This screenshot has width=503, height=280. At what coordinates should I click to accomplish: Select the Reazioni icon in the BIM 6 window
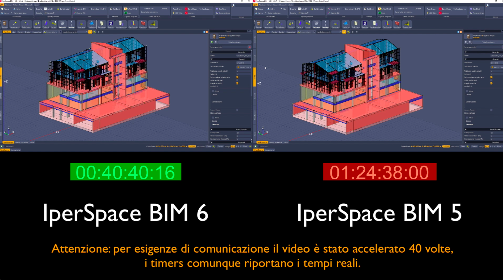37,24
